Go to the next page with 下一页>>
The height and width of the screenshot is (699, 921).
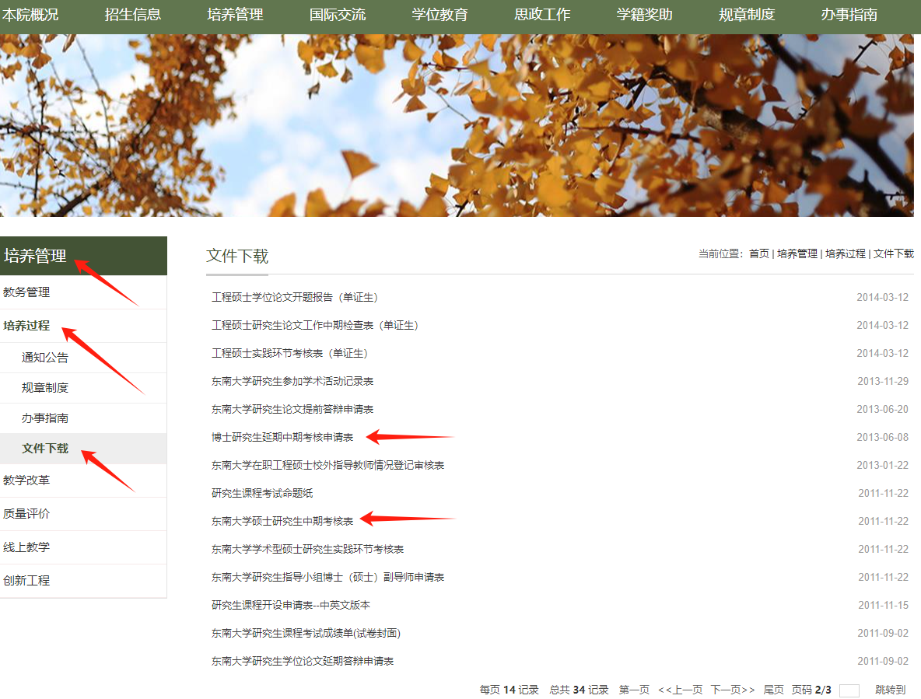(733, 690)
